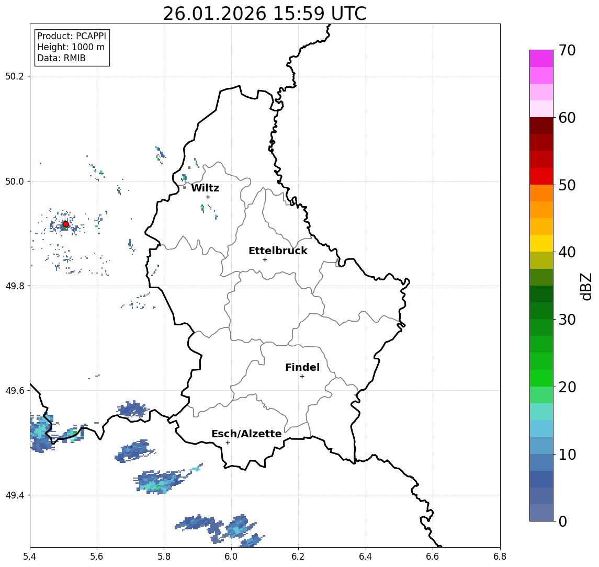Click the colorbar tick label 50
The width and height of the screenshot is (599, 567).
567,185
